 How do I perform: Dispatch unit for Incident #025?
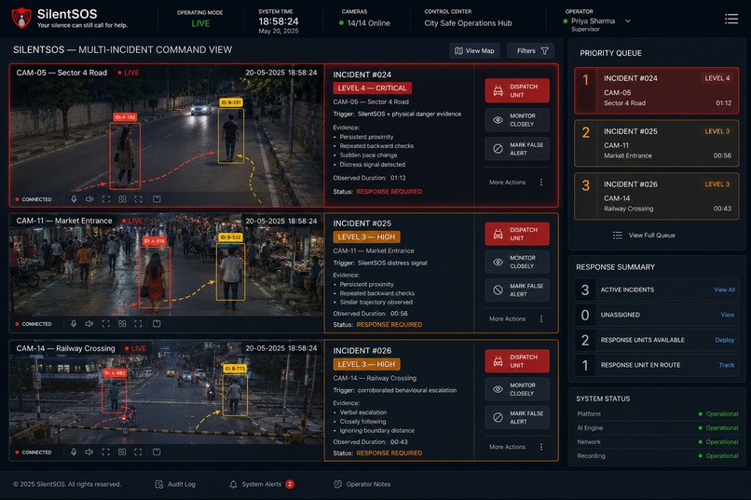pos(517,234)
